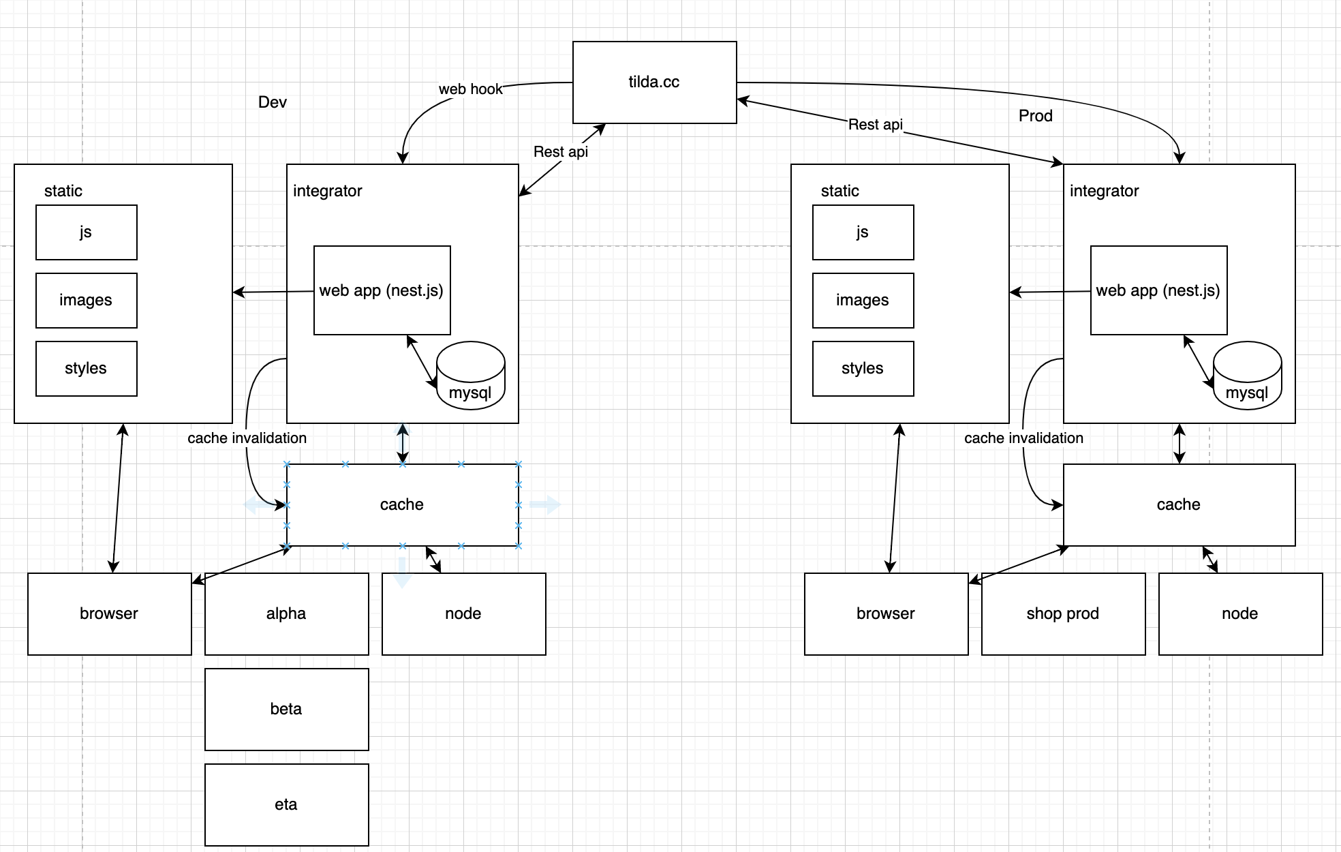The width and height of the screenshot is (1341, 852).
Task: Click the shop prod box
Action: tap(1063, 613)
